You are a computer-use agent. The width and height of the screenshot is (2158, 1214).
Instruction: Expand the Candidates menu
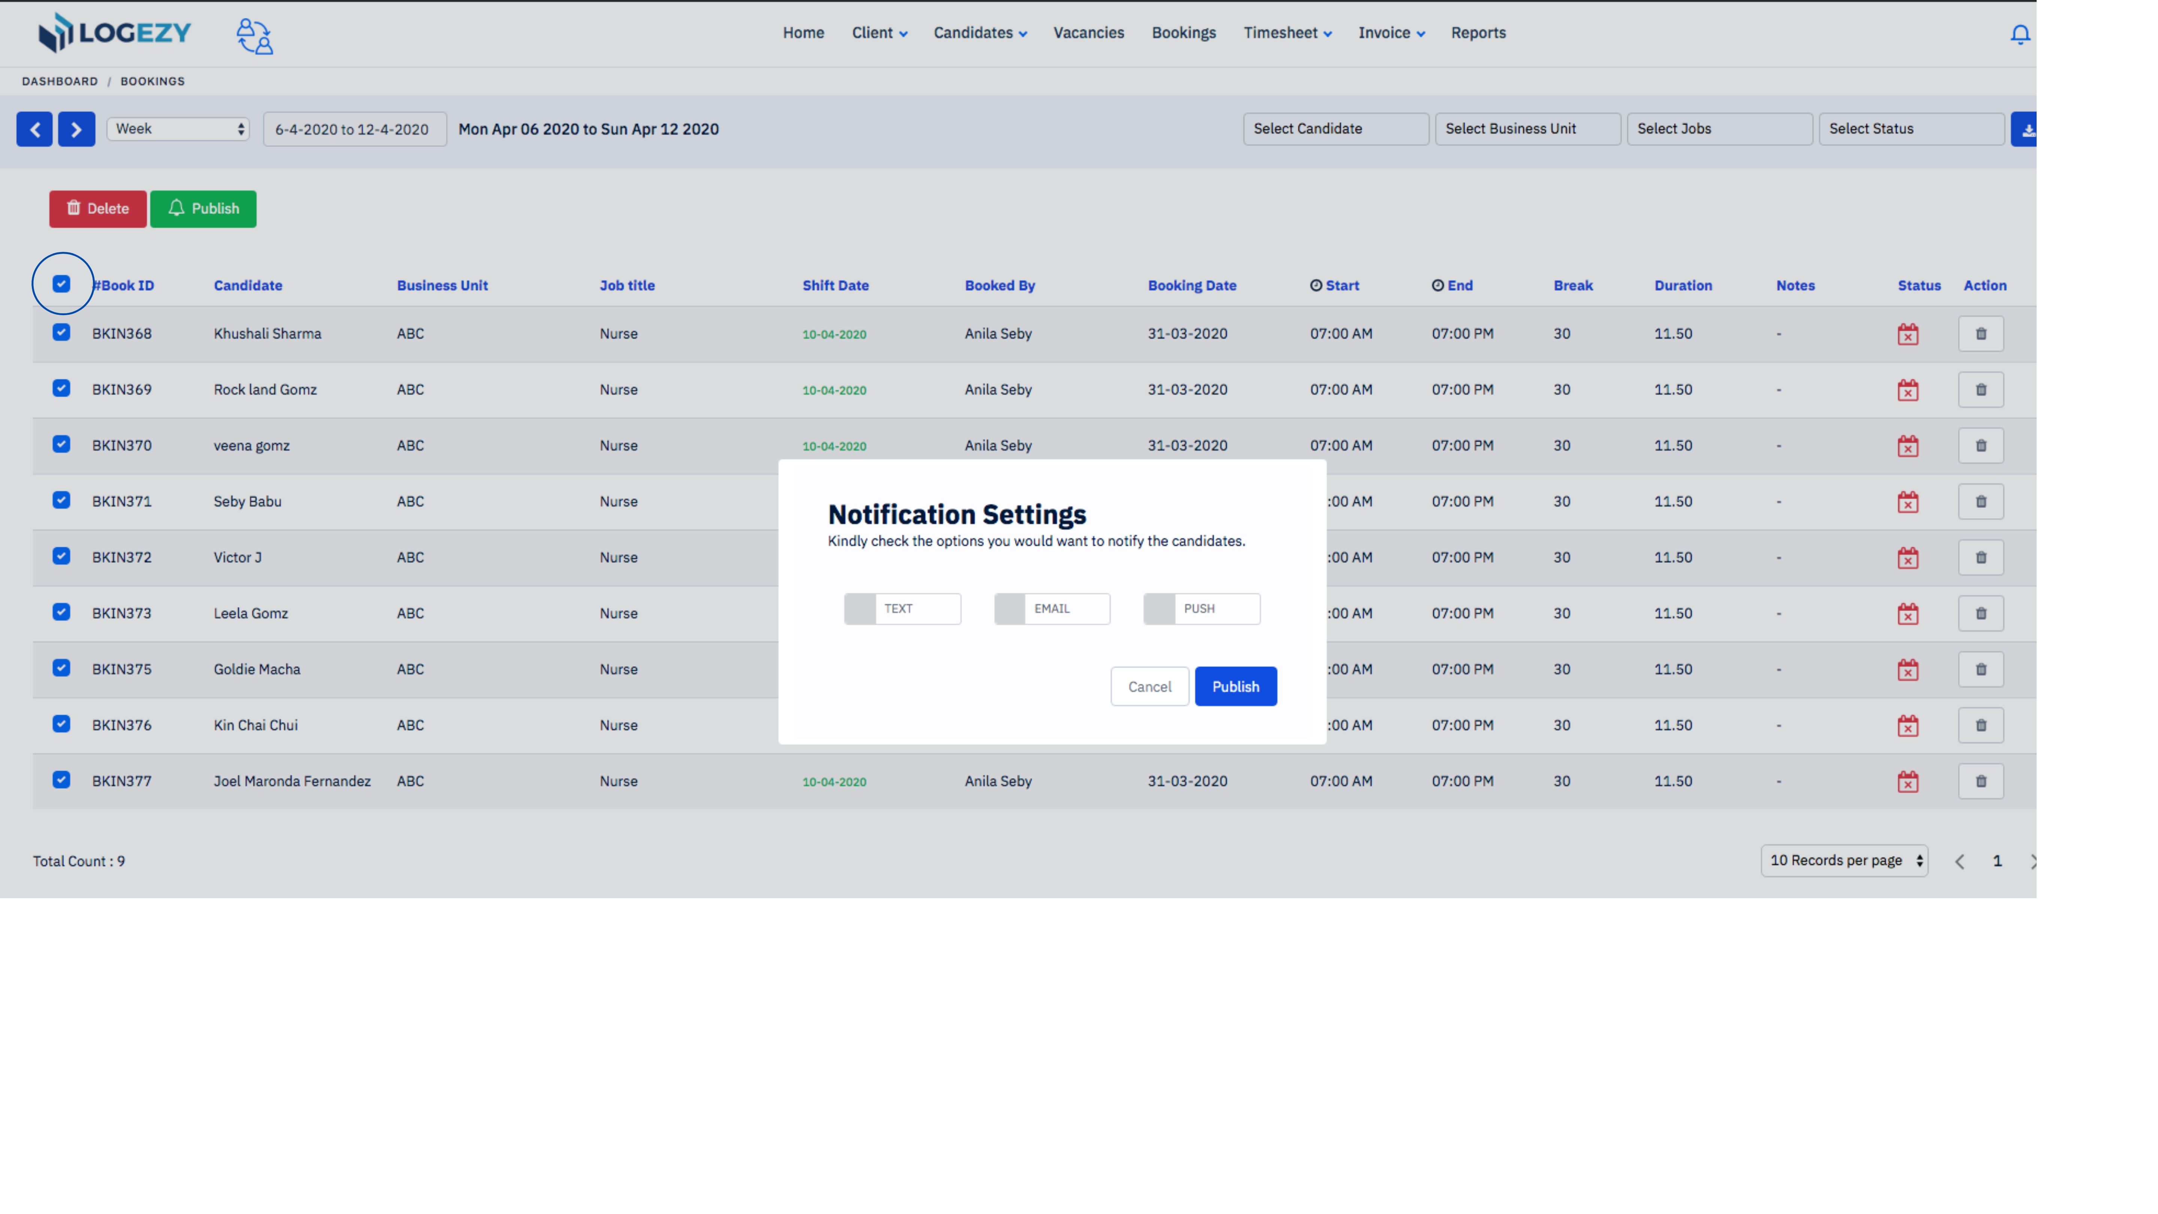coord(980,33)
